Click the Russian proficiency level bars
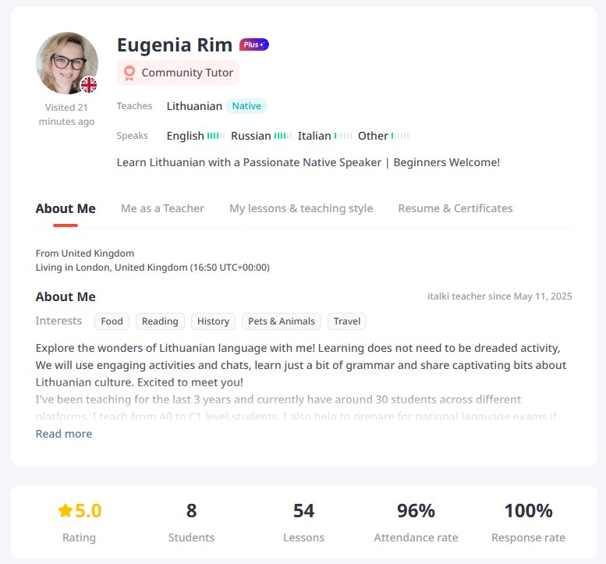This screenshot has width=606, height=564. click(x=282, y=136)
